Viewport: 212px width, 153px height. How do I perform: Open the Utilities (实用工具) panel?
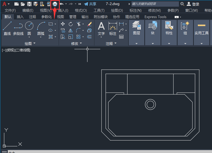click(201, 28)
